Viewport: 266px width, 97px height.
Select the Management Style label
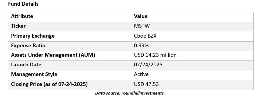tap(34, 74)
